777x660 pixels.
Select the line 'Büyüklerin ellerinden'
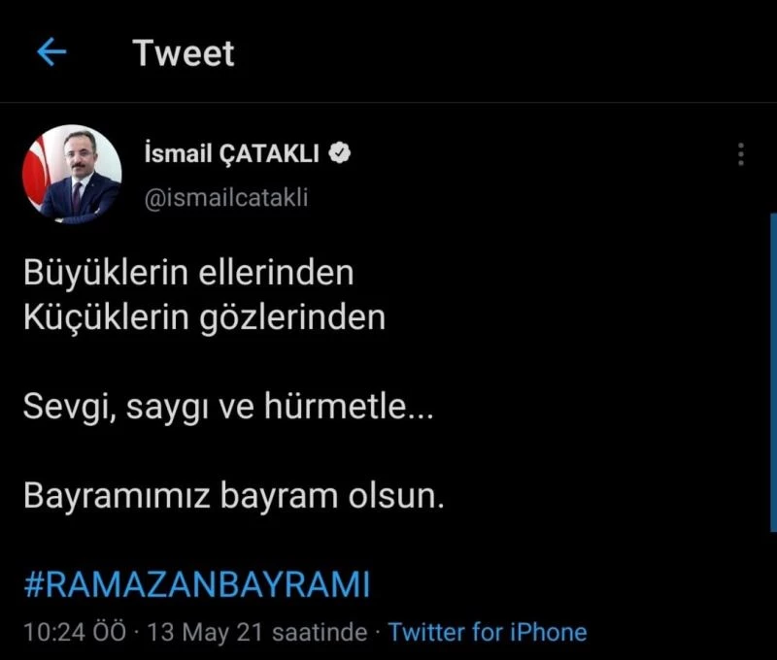(x=188, y=273)
